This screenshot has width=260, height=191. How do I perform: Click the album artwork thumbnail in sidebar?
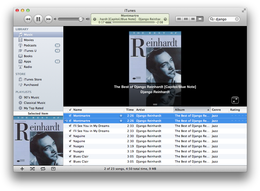(38, 141)
